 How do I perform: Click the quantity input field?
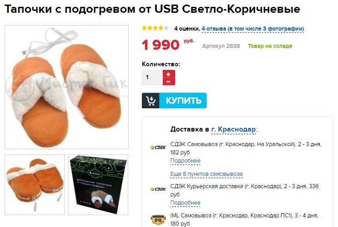tap(152, 78)
